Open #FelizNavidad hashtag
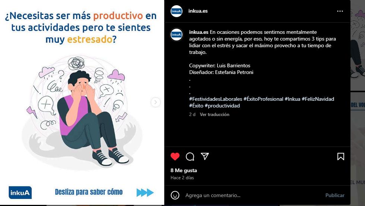This screenshot has height=206, width=365. 318,99
